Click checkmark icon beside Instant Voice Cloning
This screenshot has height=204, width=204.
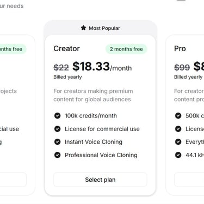57,142
